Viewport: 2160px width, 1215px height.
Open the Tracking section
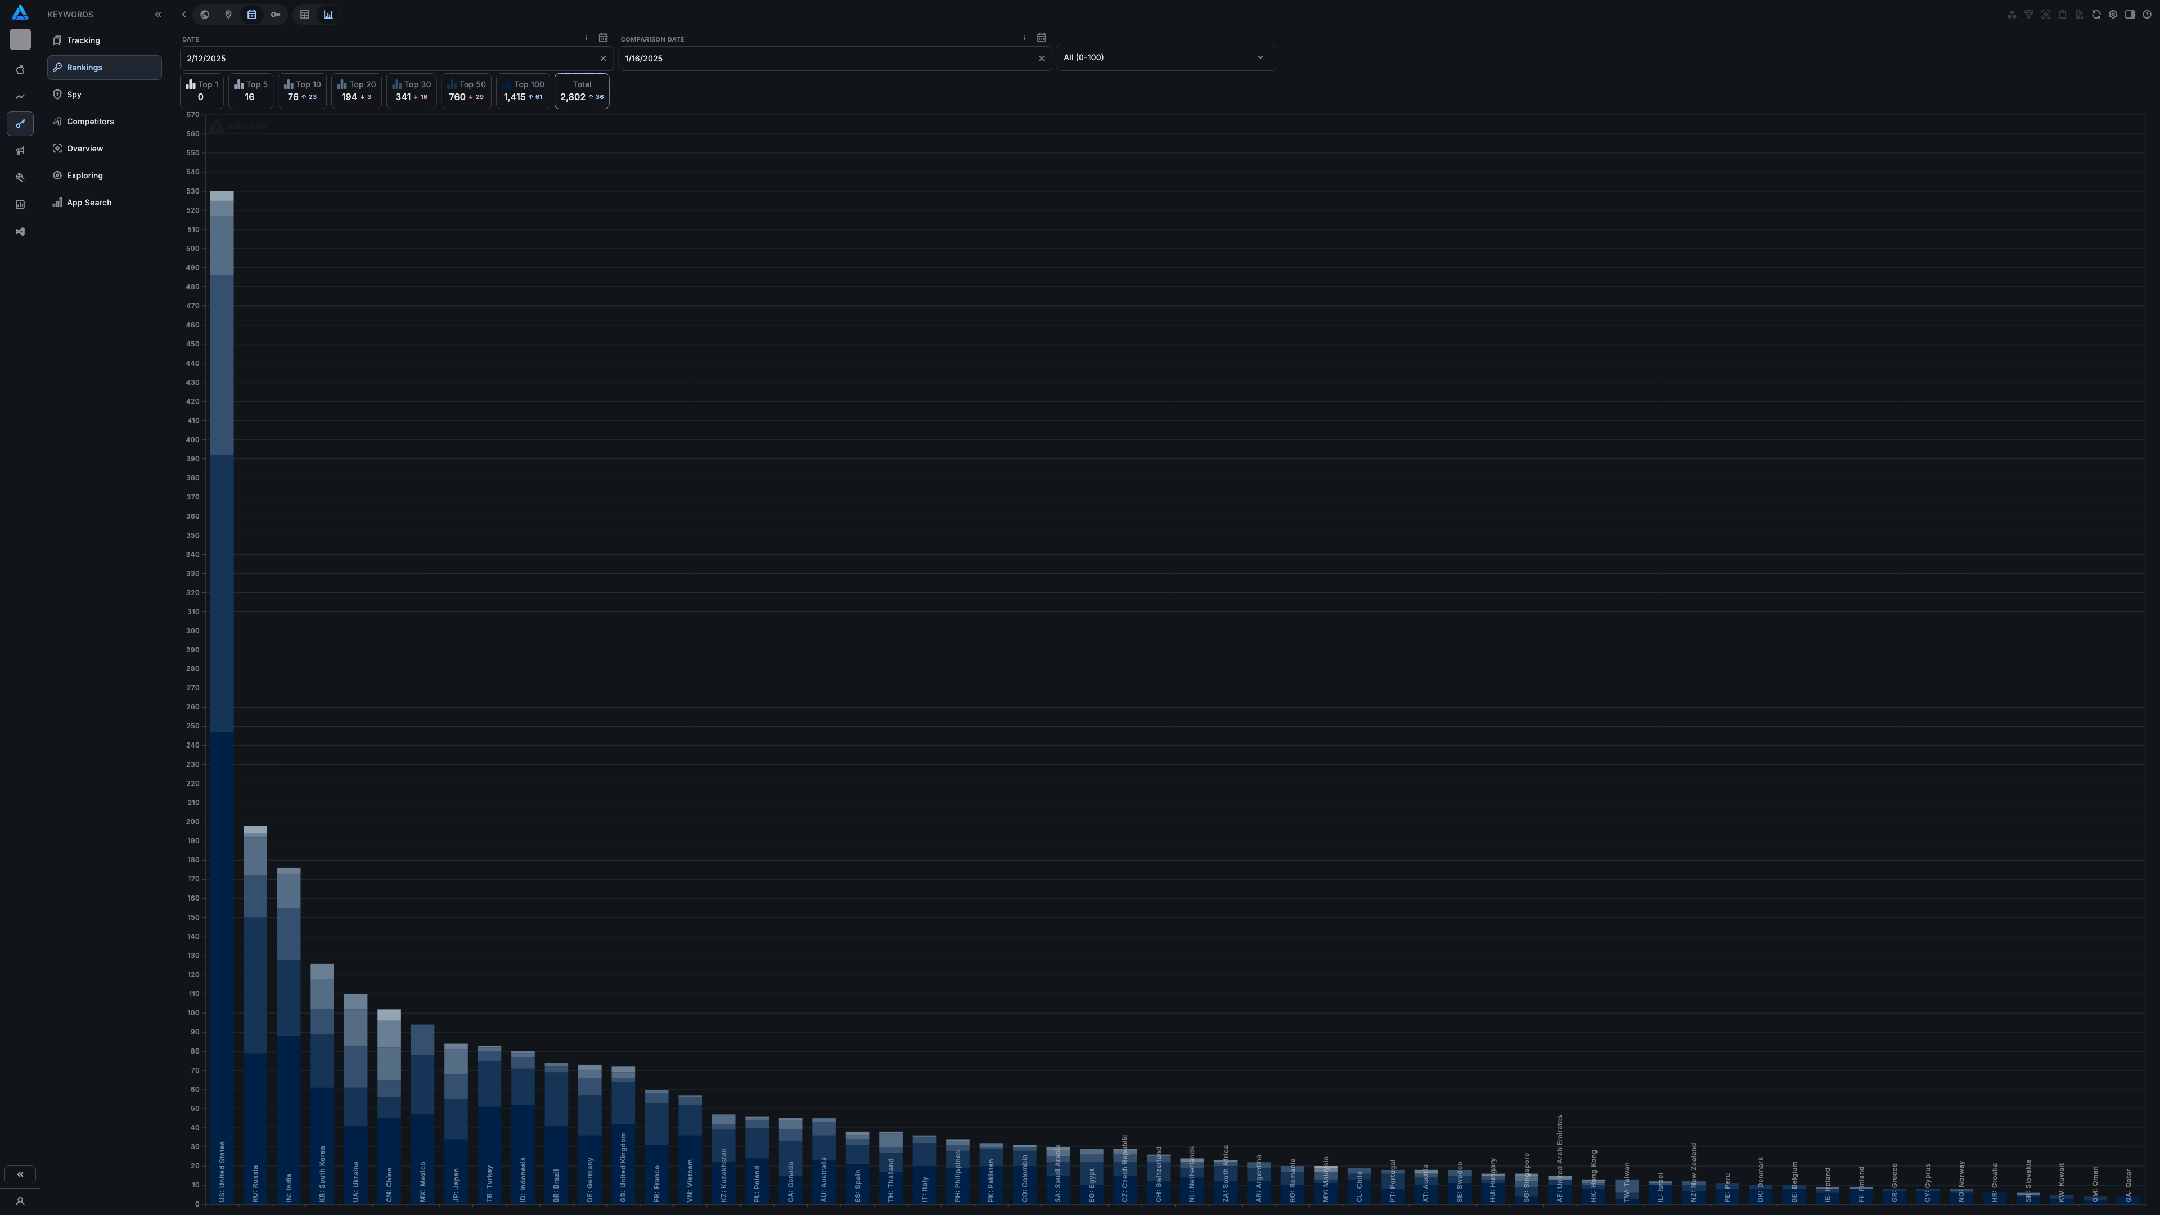click(x=83, y=40)
